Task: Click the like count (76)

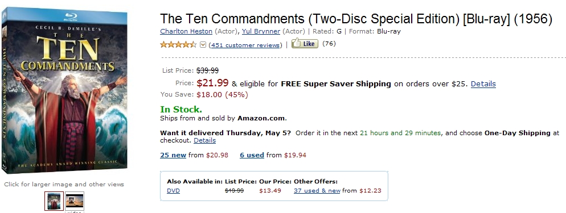Action: [x=329, y=44]
